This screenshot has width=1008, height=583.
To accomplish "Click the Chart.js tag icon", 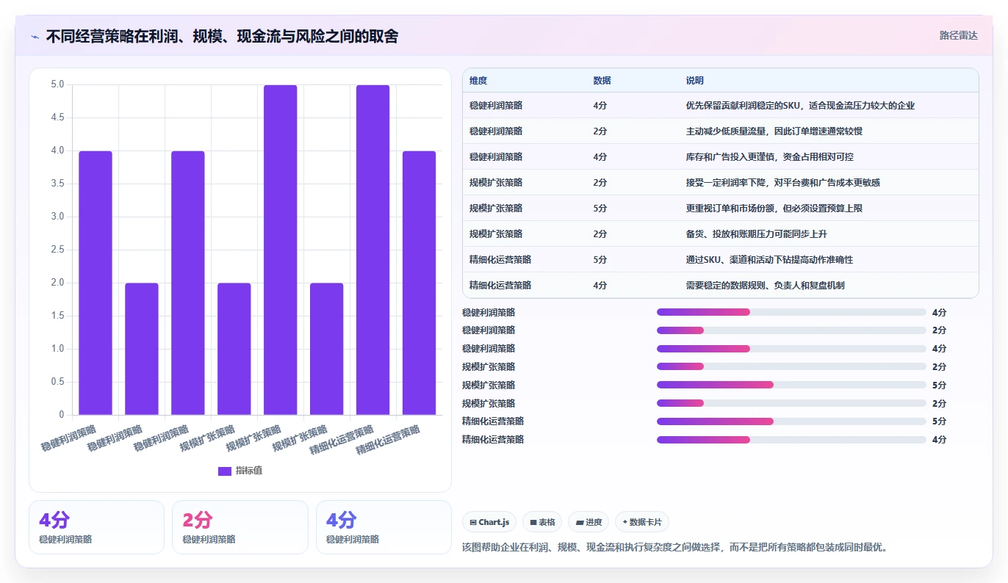I will coord(473,523).
